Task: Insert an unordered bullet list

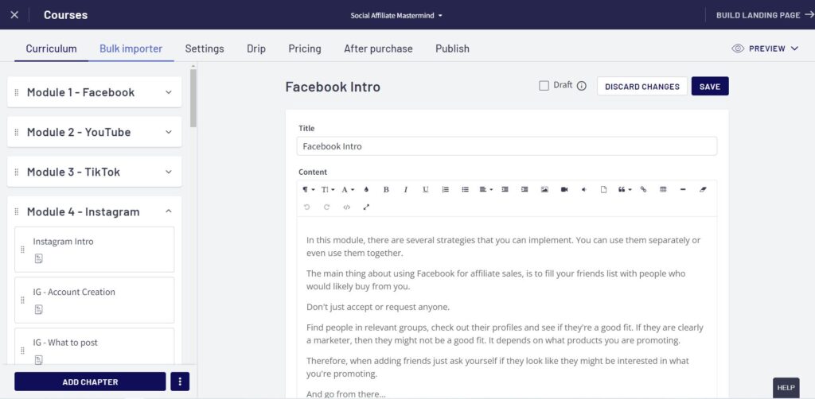Action: 465,190
